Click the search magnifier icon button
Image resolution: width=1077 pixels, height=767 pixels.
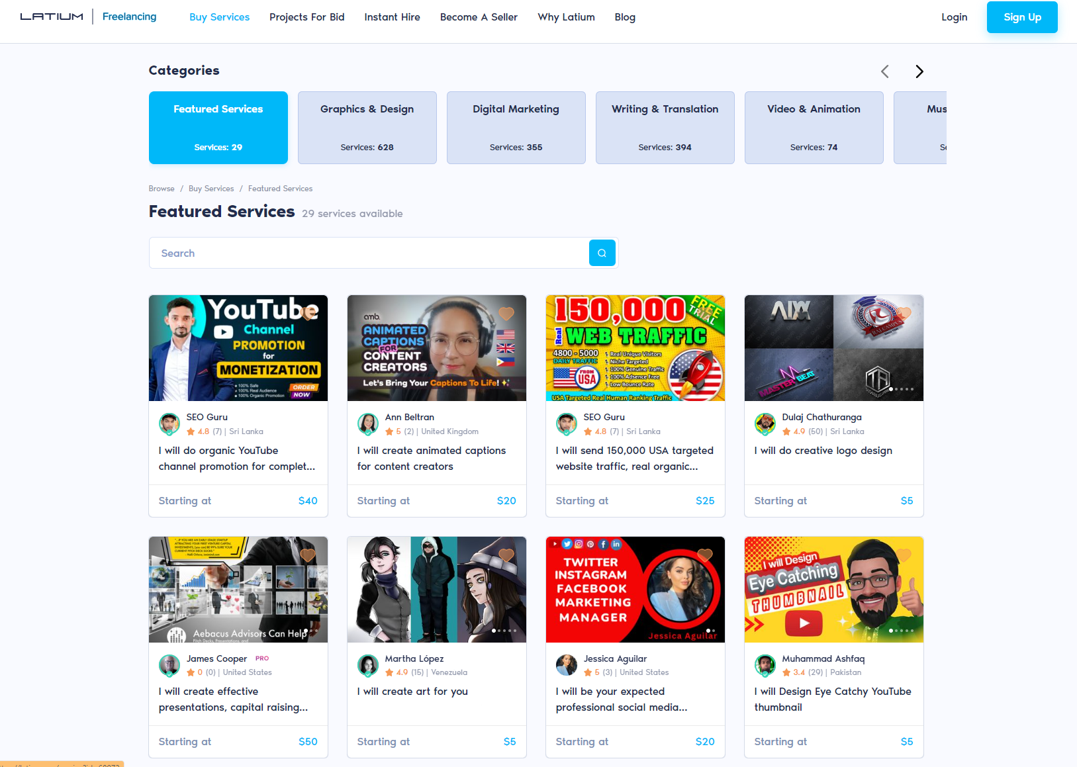602,253
